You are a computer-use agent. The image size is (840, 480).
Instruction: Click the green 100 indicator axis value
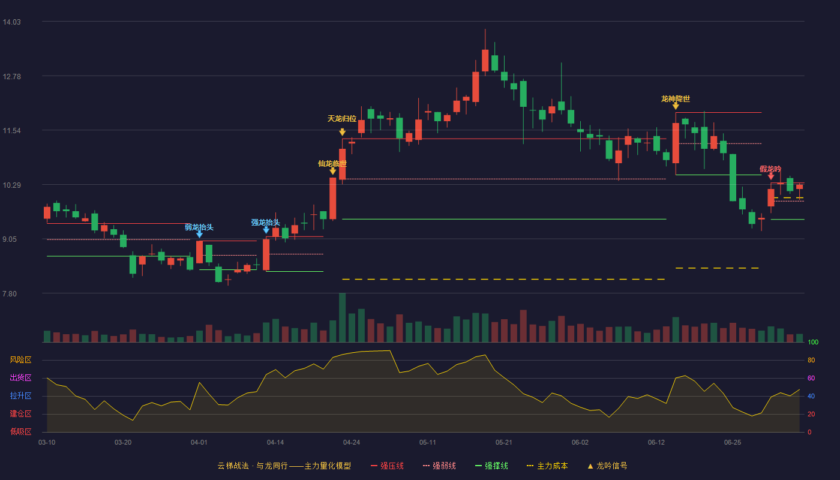(x=813, y=343)
